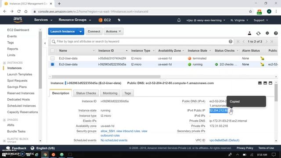Click the sidebar vertical scrollbar
281x158 pixels.
(40, 60)
